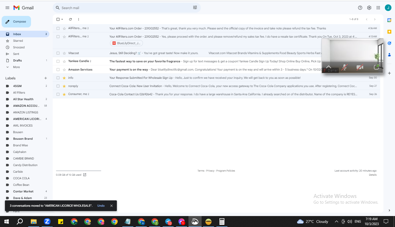Compose a new email
The width and height of the screenshot is (395, 227).
tap(16, 22)
